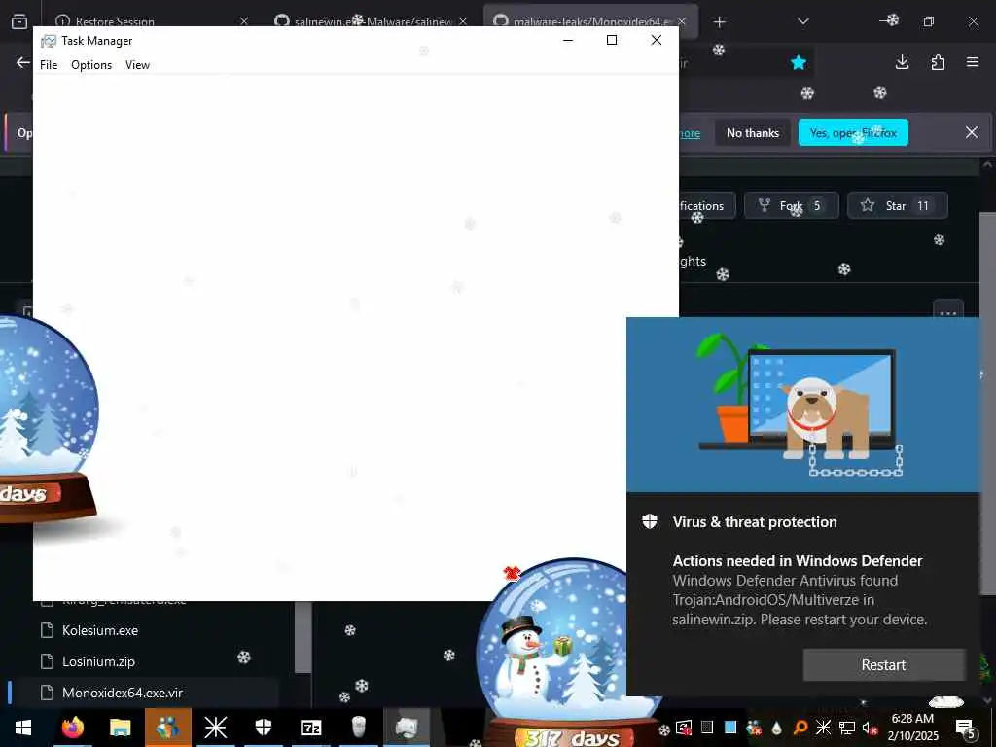Dismiss the Firefox notification bar with X
Viewport: 996px width, 747px height.
[972, 132]
